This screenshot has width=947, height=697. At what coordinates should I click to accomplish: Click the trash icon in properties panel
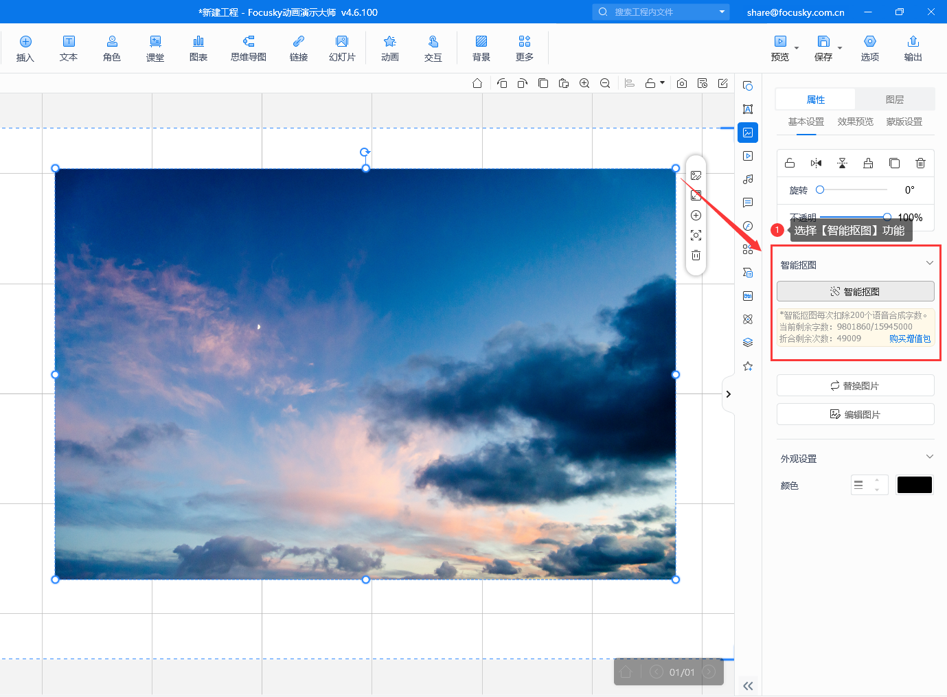[x=920, y=163]
